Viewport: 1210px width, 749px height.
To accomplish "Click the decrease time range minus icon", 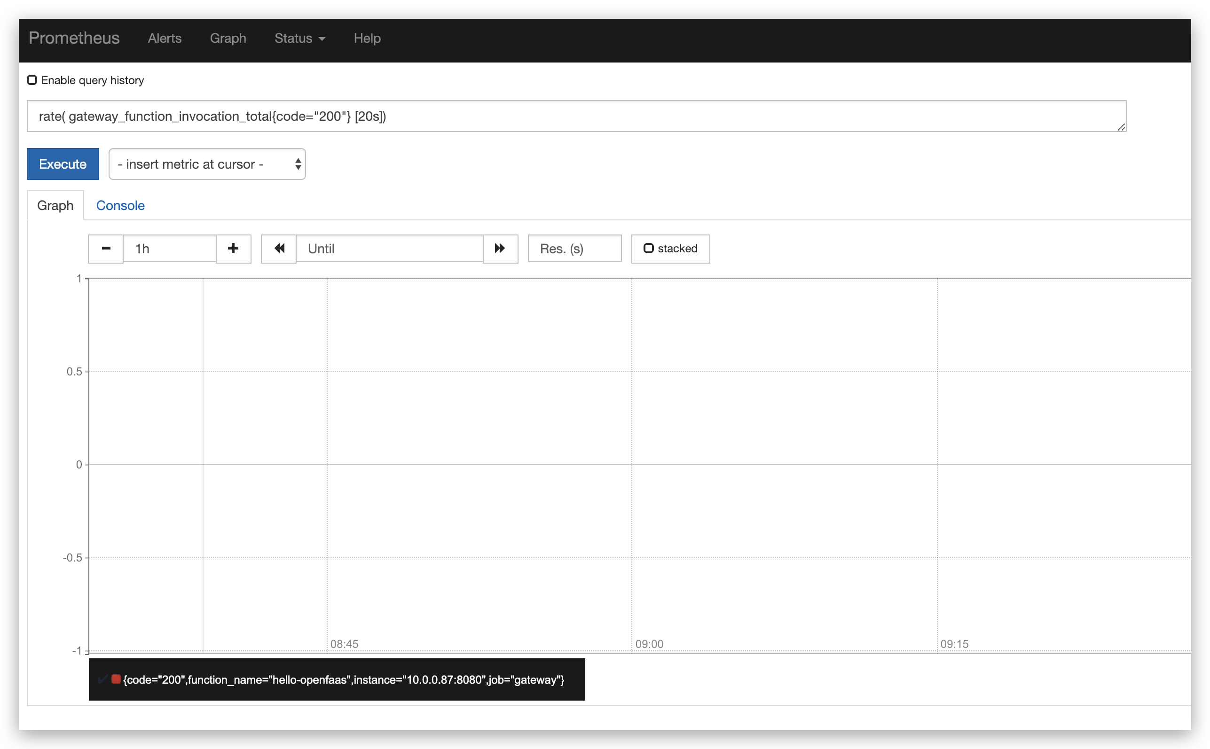I will click(x=104, y=249).
